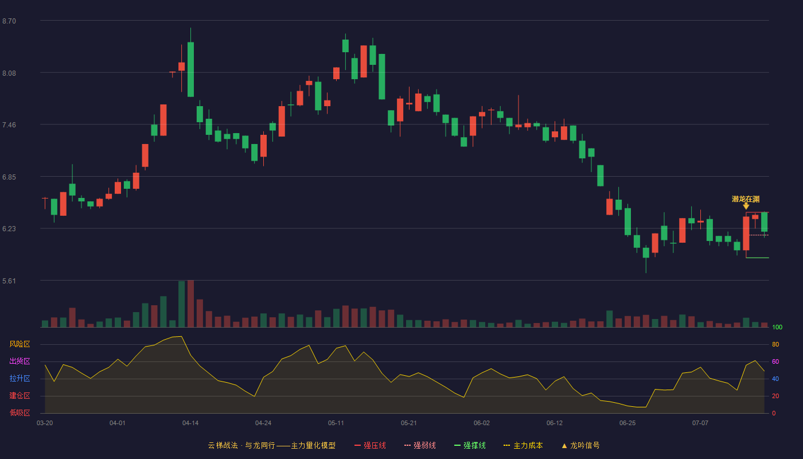803x459 pixels.
Task: Click the red 20 indicator axis value
Action: 775,396
